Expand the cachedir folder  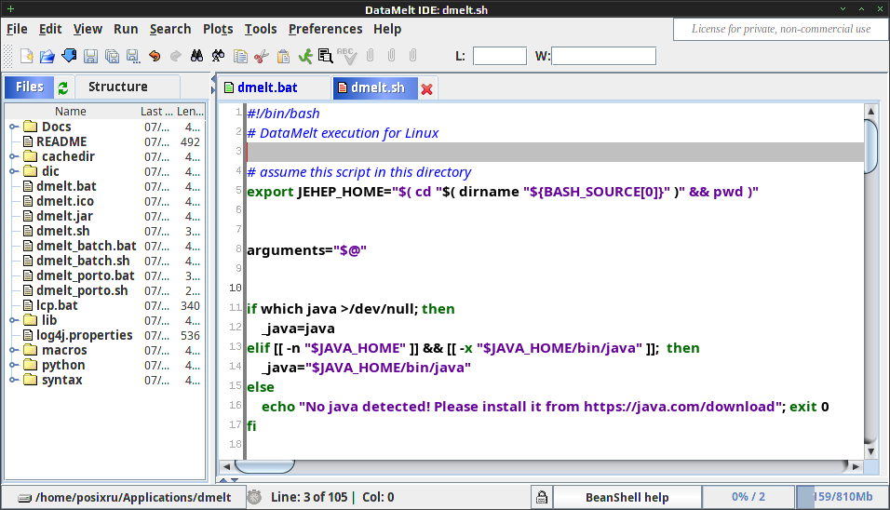point(13,156)
